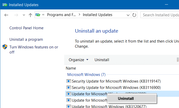Viewport: 179px width, 108px height.
Task: Select Security Update KB3119147
Action: [x=116, y=81]
